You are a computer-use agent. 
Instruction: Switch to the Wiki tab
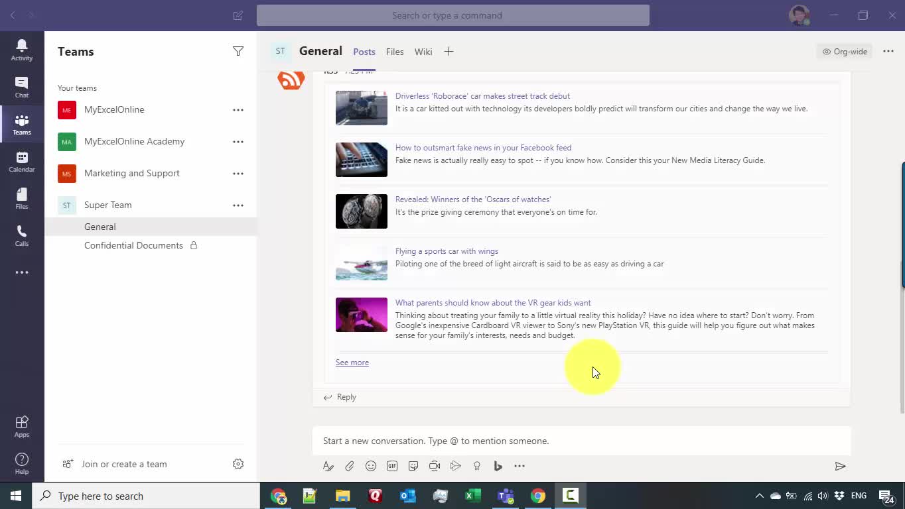[423, 52]
